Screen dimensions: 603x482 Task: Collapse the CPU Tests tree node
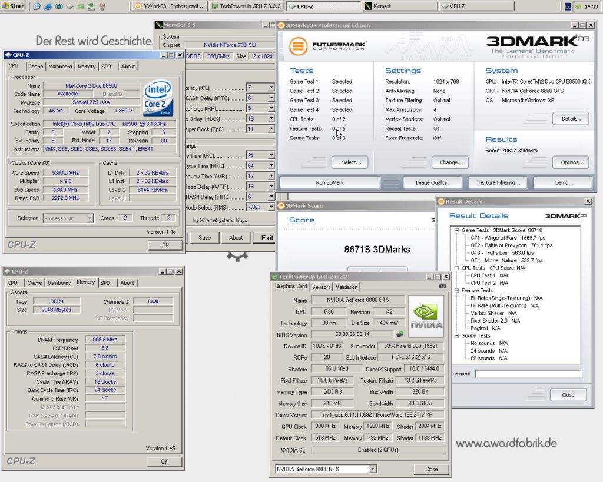[457, 268]
